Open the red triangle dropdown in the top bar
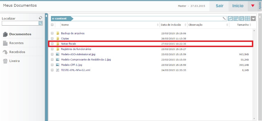 (253, 6)
